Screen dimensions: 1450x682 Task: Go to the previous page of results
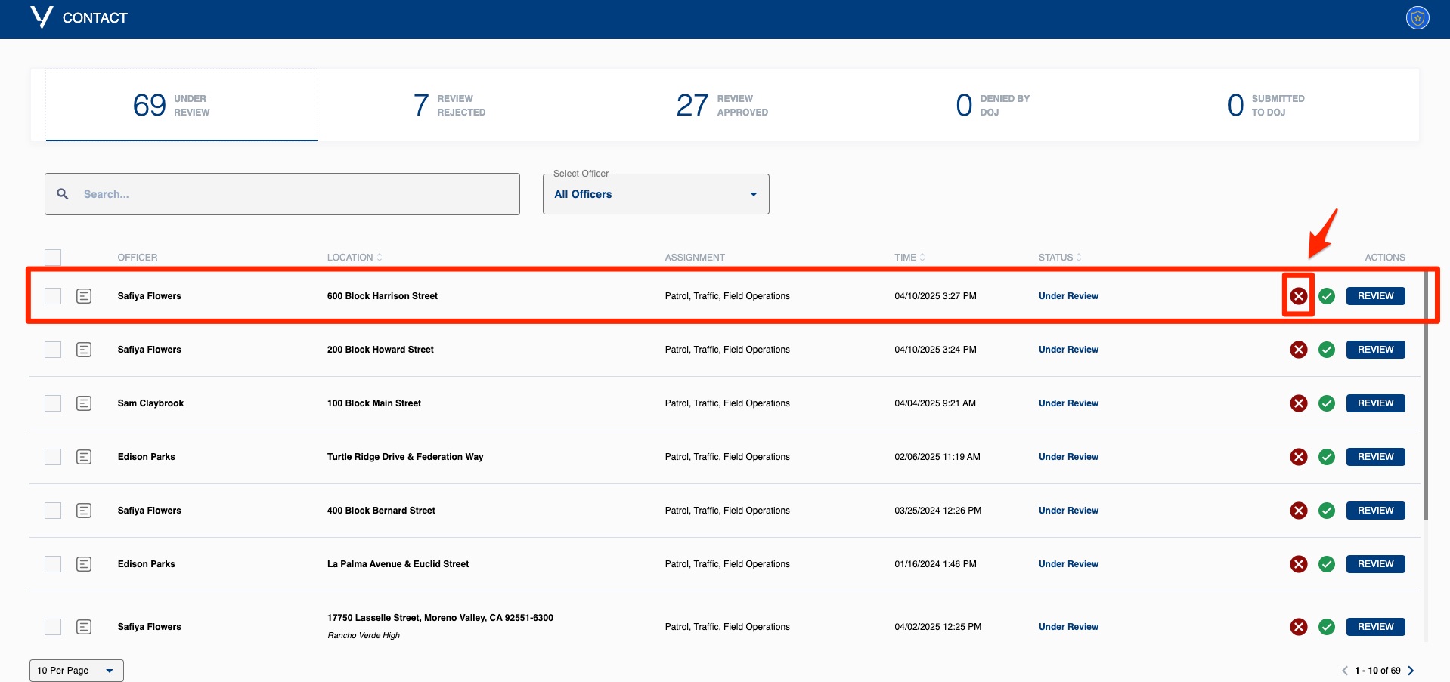point(1345,671)
